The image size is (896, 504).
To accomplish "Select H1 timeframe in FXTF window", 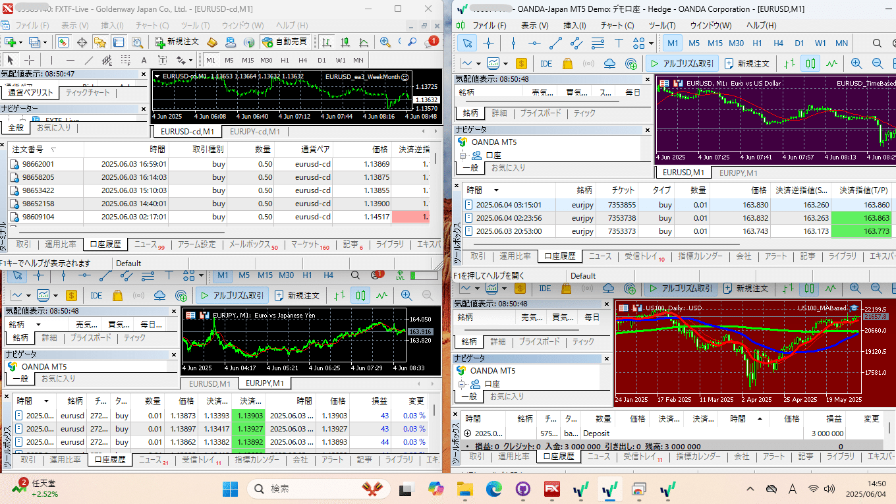I will coord(285,60).
